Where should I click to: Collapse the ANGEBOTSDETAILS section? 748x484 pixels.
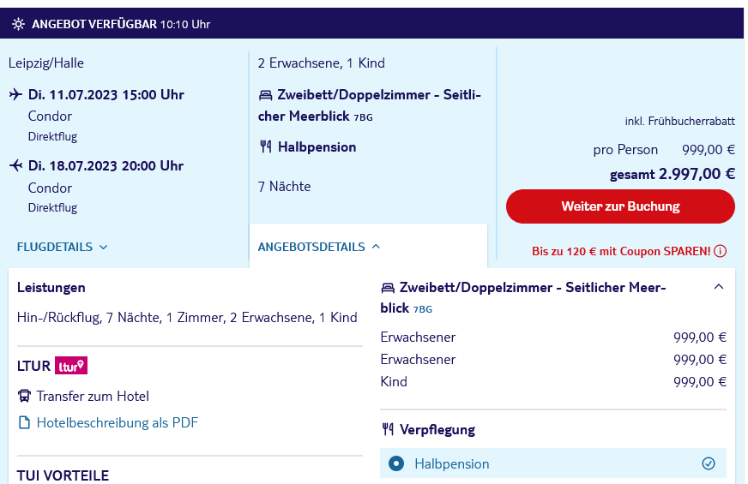tap(319, 247)
